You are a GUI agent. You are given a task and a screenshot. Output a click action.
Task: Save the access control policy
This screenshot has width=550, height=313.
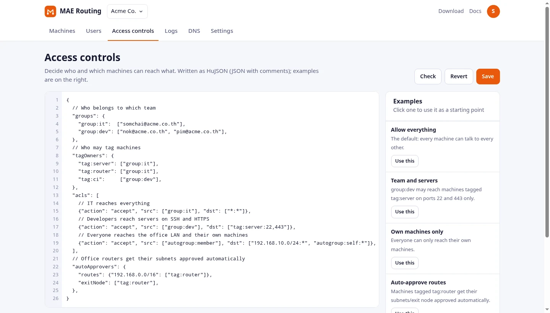coord(488,76)
